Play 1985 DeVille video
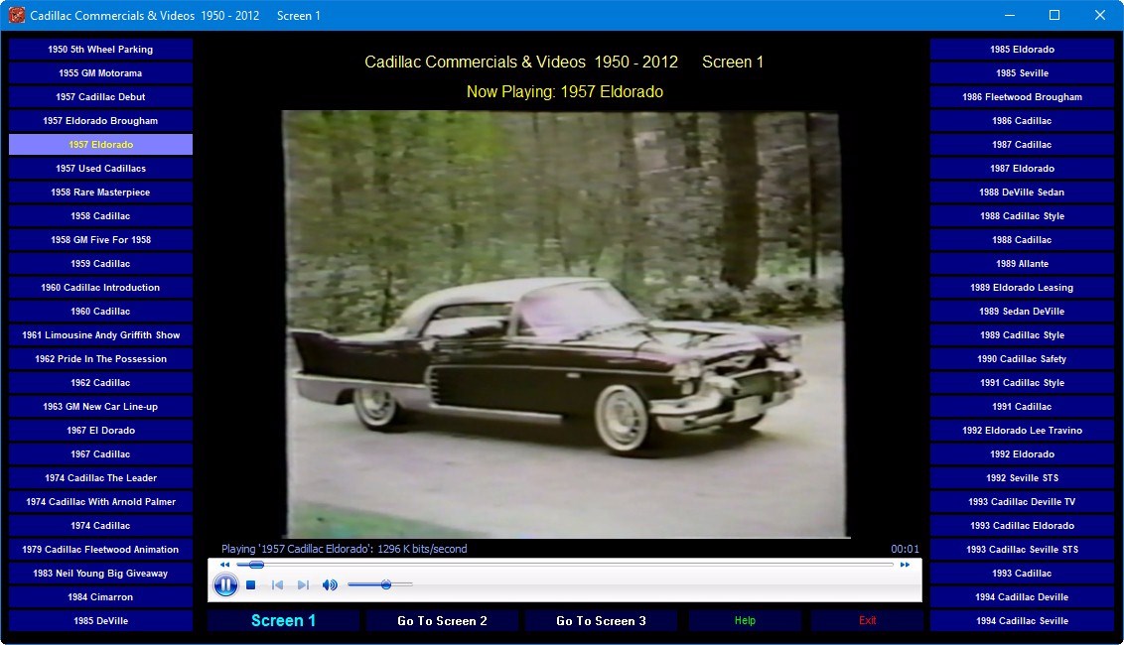The height and width of the screenshot is (645, 1124). (100, 620)
